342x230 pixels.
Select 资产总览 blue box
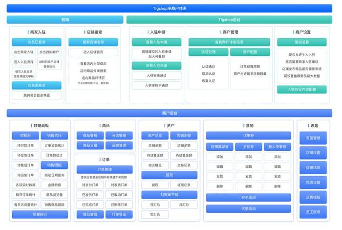(x=155, y=136)
